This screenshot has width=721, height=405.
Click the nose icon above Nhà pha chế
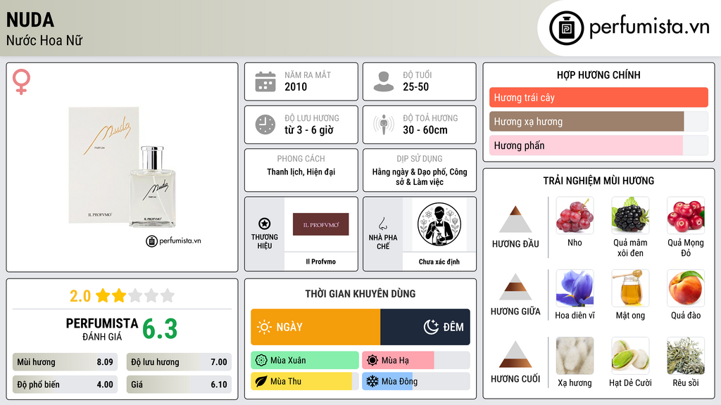tap(382, 224)
